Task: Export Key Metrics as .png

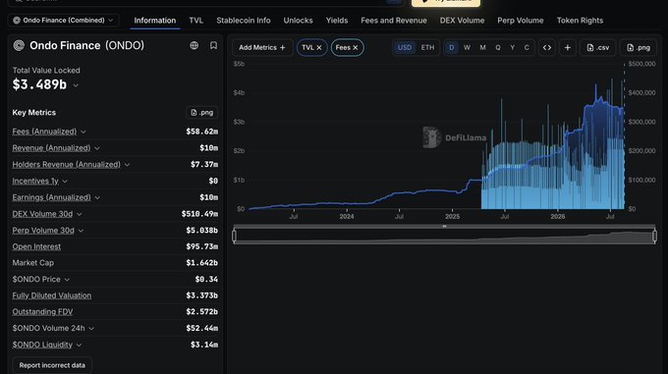Action: 202,112
